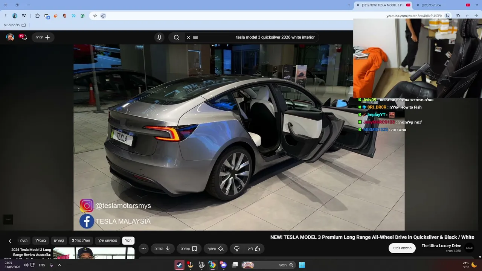Clear the YouTube search query

[189, 37]
